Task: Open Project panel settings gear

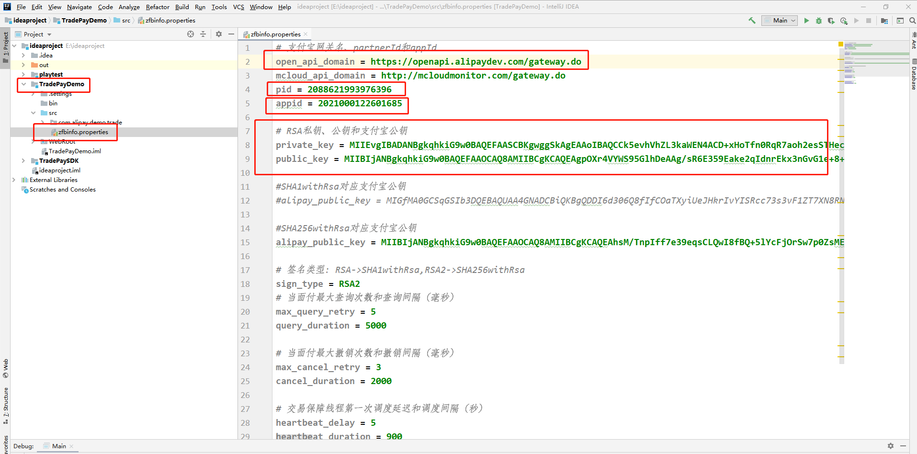Action: (x=219, y=34)
